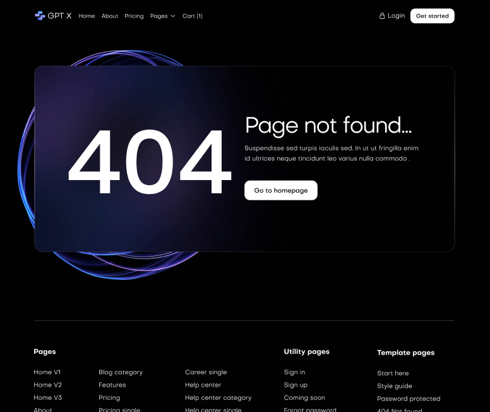Open the Pages nav menu
The height and width of the screenshot is (412, 490).
tap(158, 16)
